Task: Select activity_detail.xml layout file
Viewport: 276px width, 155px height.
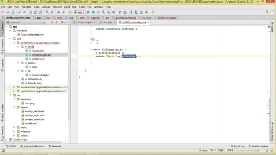Action: tap(34, 111)
